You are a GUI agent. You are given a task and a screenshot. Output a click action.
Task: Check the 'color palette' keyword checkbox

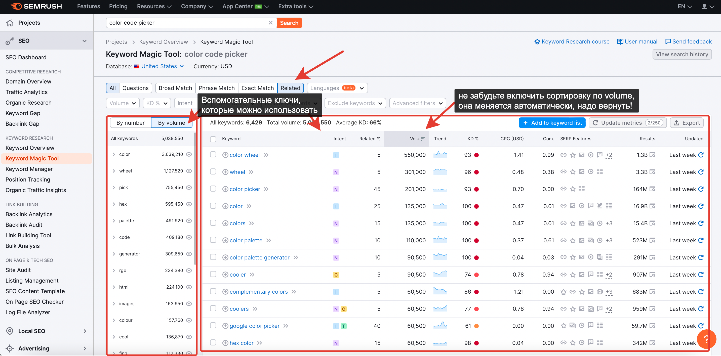213,240
